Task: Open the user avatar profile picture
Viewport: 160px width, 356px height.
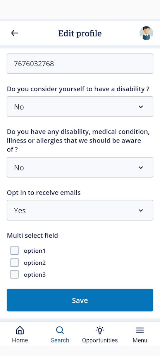Action: [x=146, y=33]
